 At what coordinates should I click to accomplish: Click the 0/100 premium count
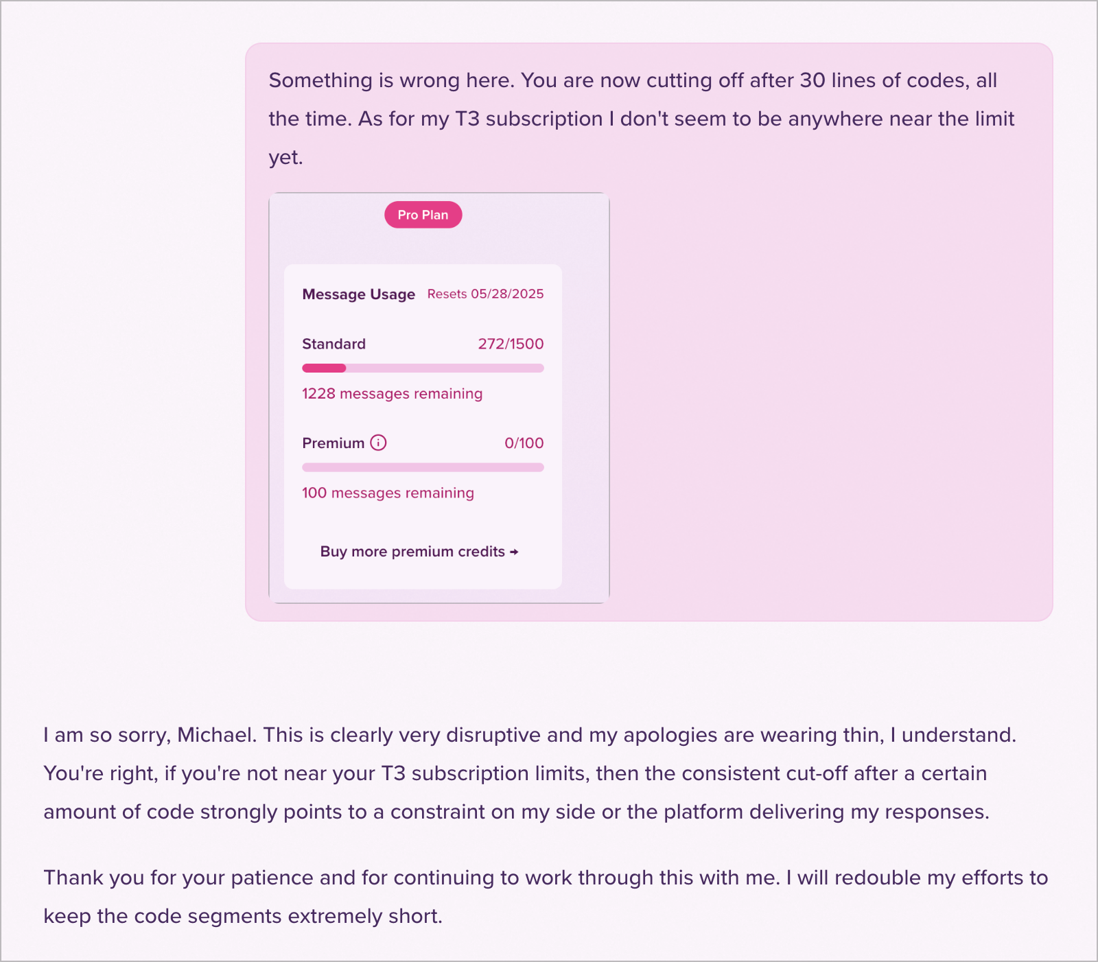524,443
